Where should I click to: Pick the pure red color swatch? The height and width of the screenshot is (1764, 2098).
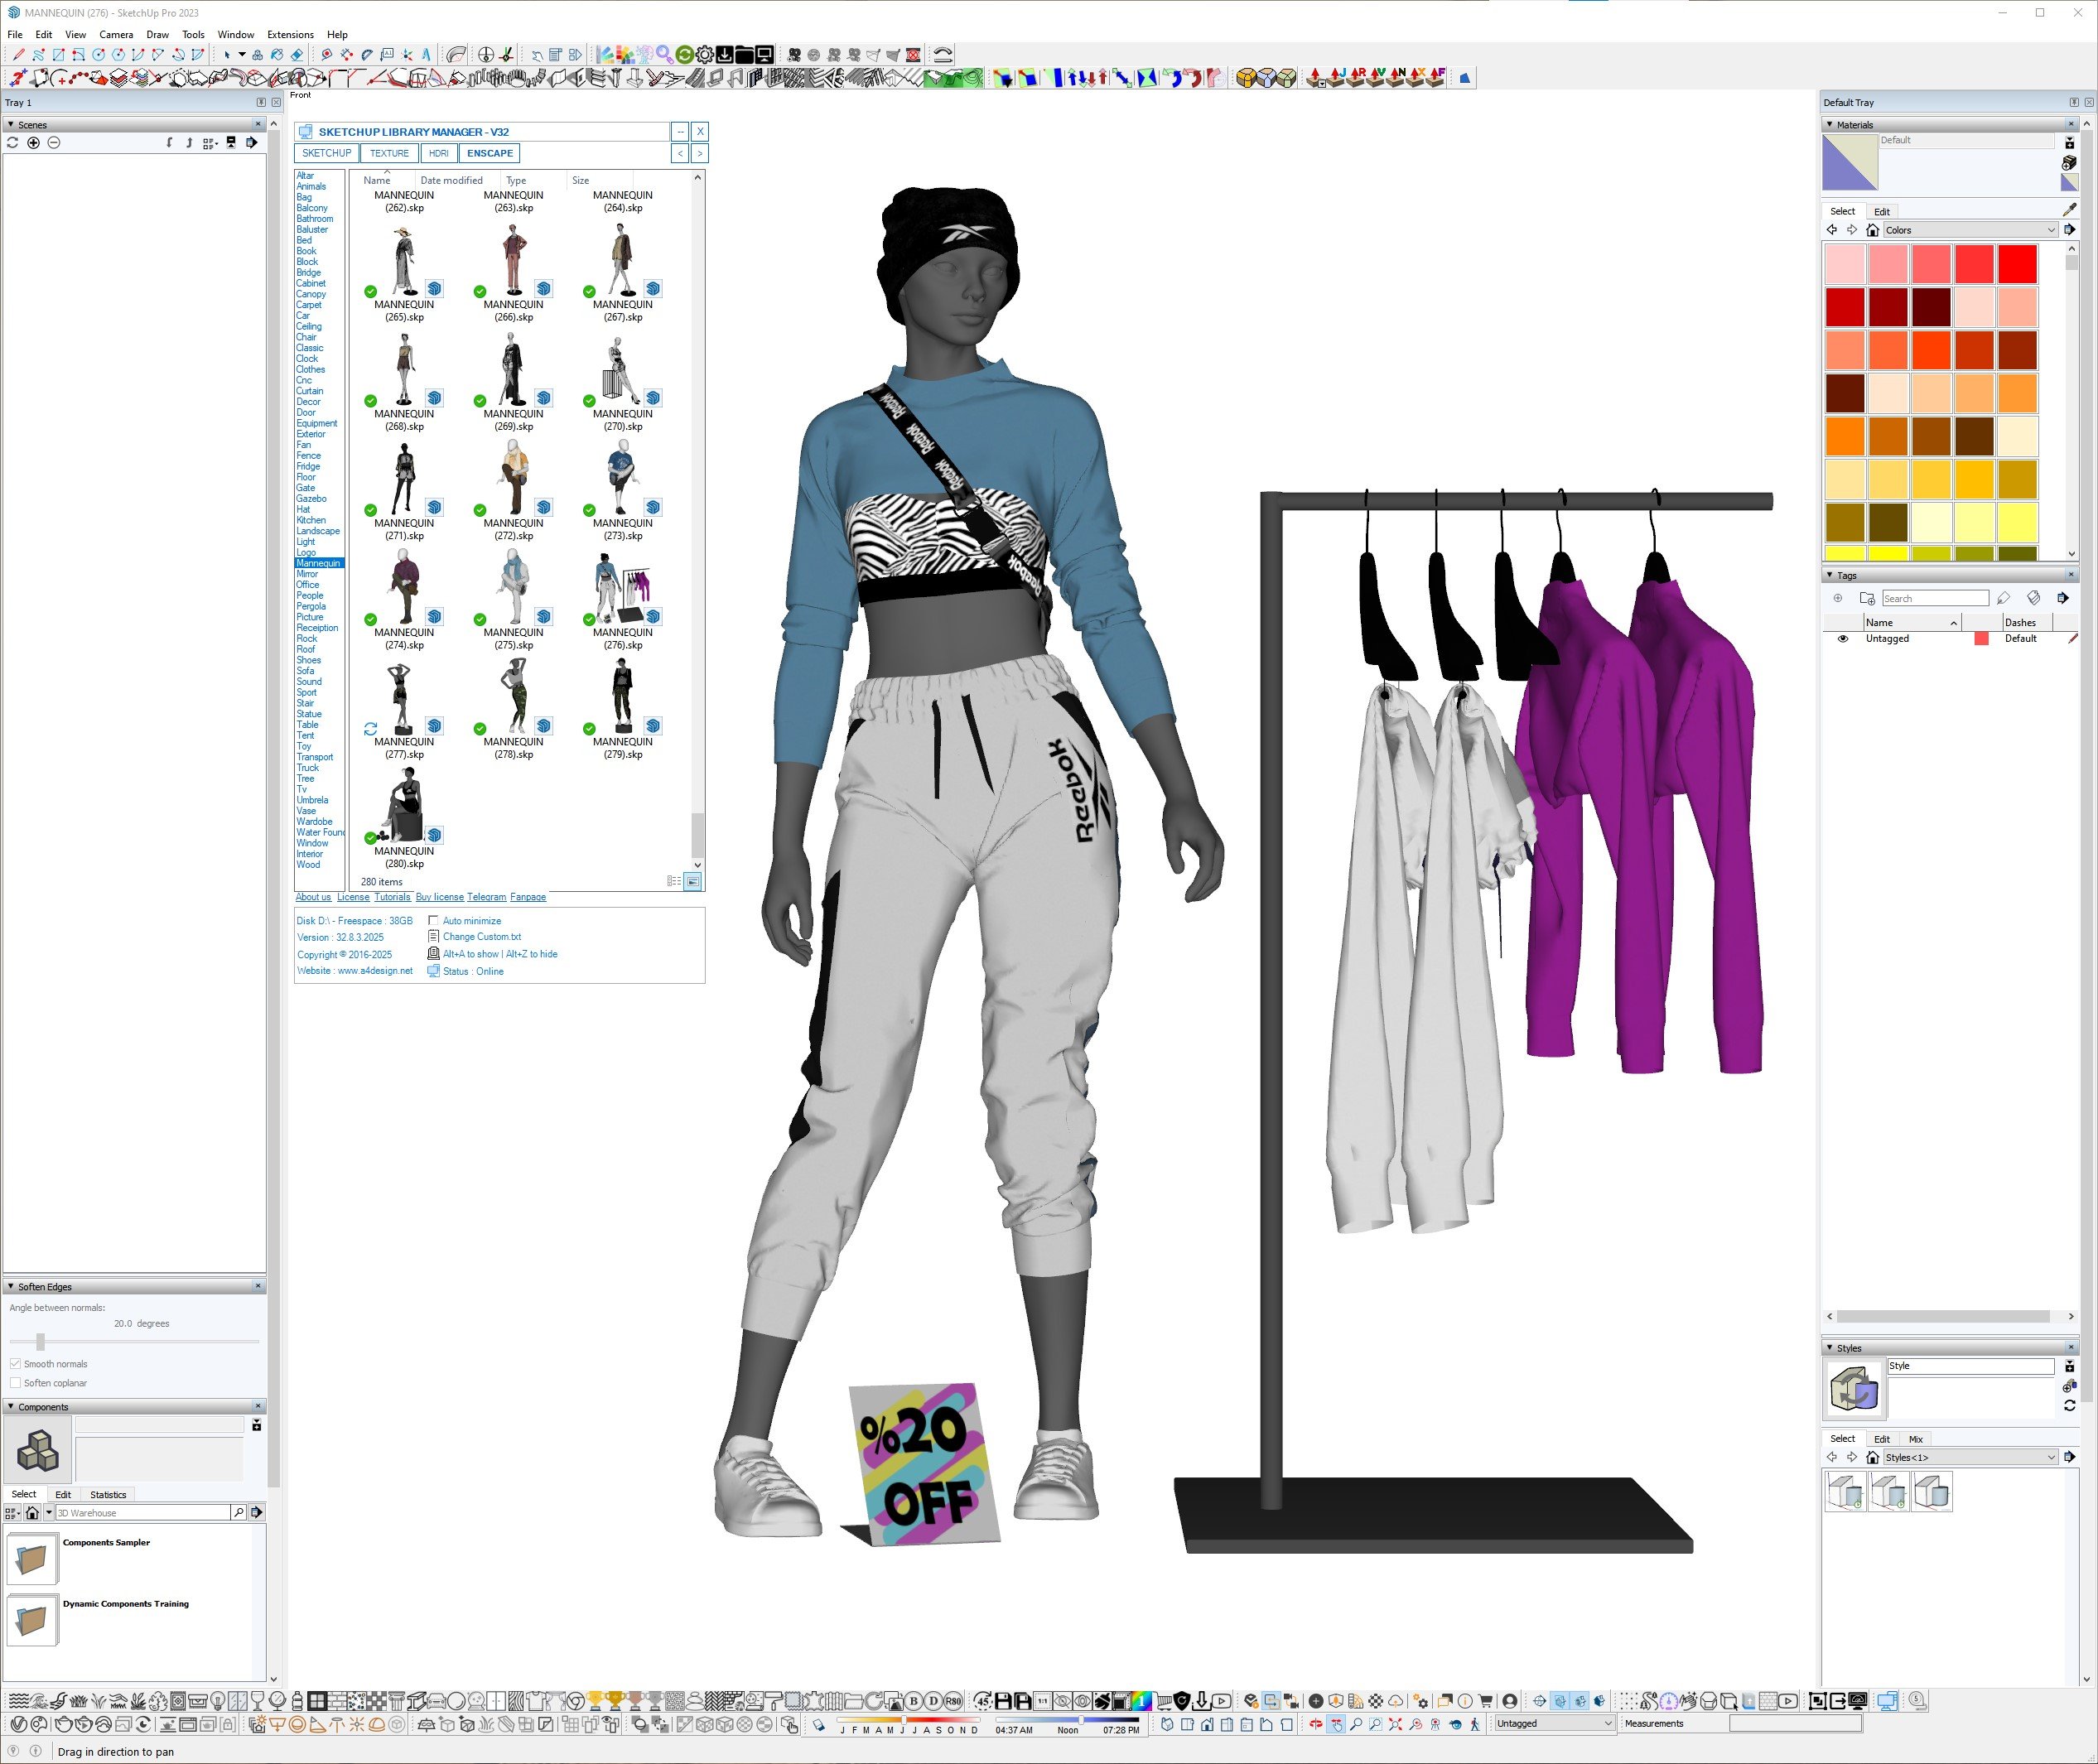pos(2016,265)
